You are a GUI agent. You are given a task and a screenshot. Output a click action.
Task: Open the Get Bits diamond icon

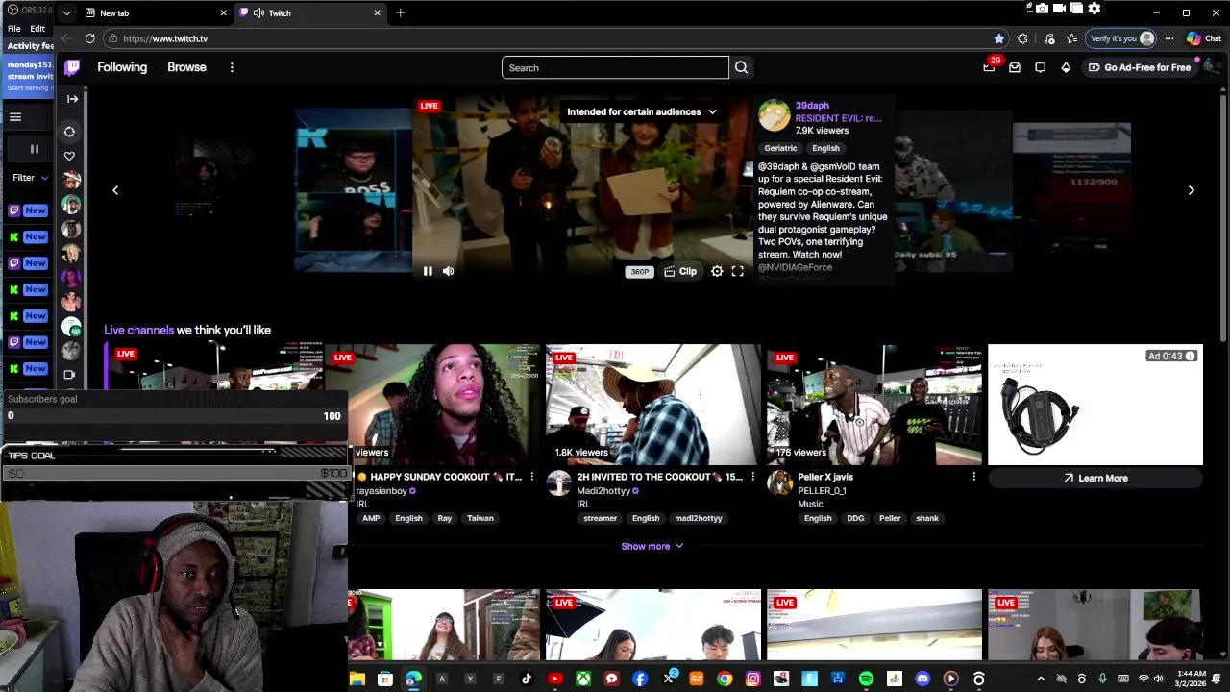(x=1066, y=67)
